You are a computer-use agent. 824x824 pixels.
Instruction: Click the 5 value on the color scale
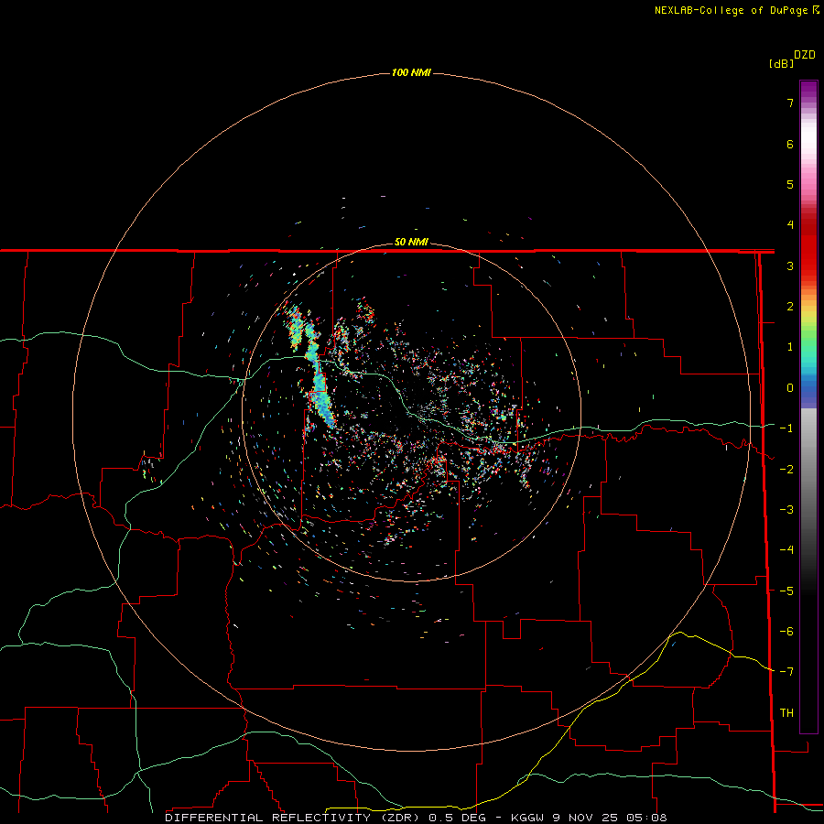(790, 184)
